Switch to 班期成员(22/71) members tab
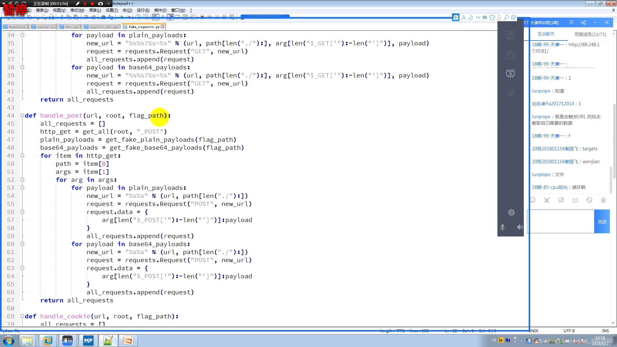This screenshot has width=617, height=347. [x=590, y=34]
